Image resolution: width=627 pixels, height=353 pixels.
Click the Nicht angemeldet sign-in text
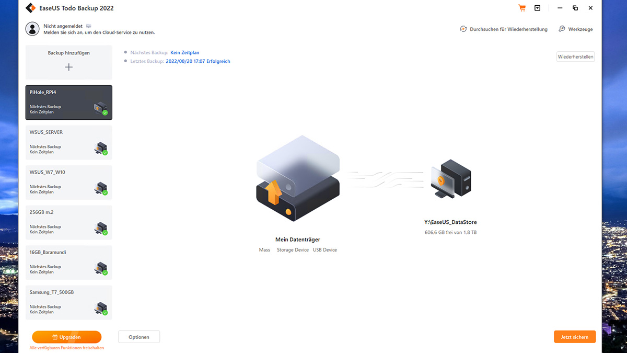coord(64,26)
